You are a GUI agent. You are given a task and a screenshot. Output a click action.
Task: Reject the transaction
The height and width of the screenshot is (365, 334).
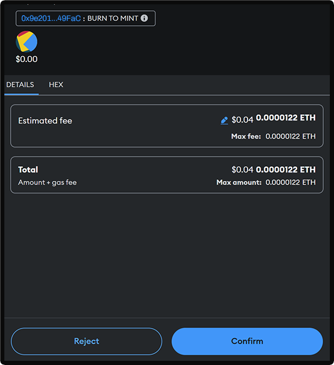[x=86, y=341]
